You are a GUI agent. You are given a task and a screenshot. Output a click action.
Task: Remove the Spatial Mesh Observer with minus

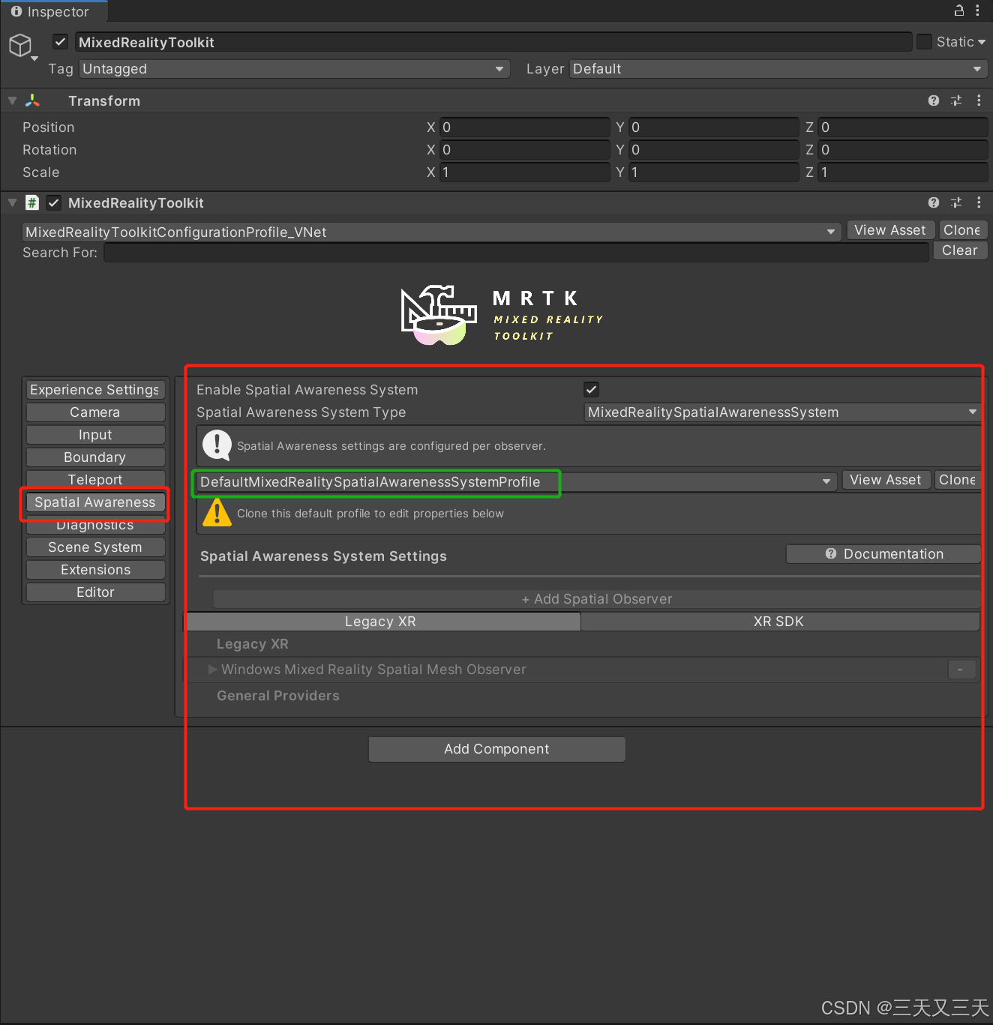960,669
